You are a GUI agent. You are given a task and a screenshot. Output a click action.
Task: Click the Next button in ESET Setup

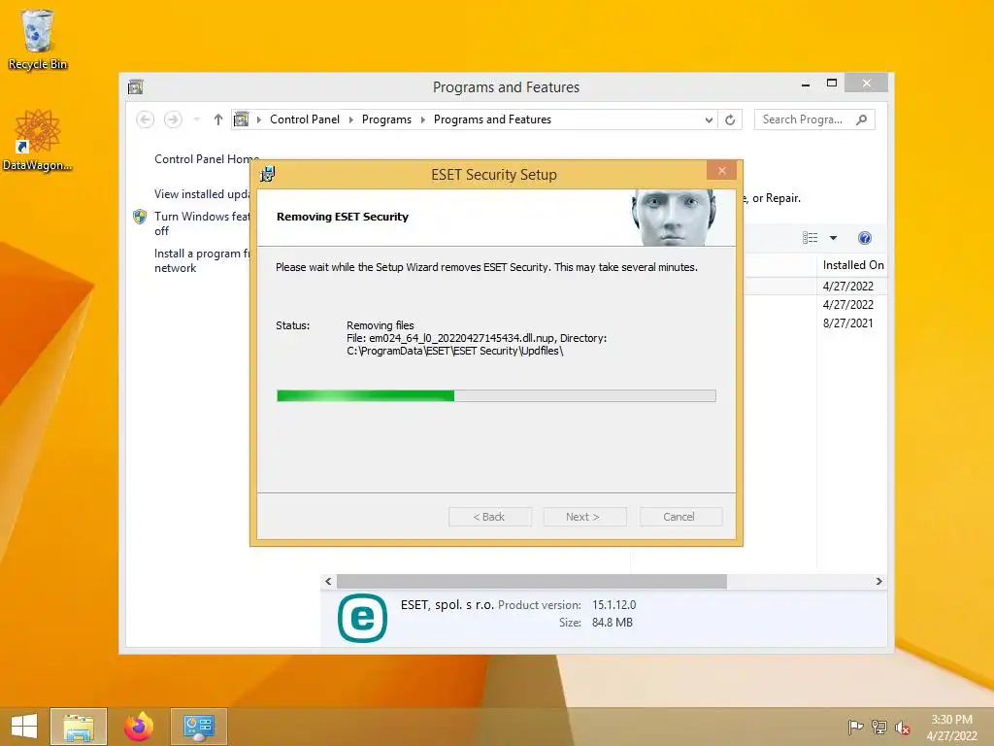(583, 517)
